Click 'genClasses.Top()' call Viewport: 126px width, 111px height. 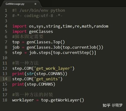[46, 42]
